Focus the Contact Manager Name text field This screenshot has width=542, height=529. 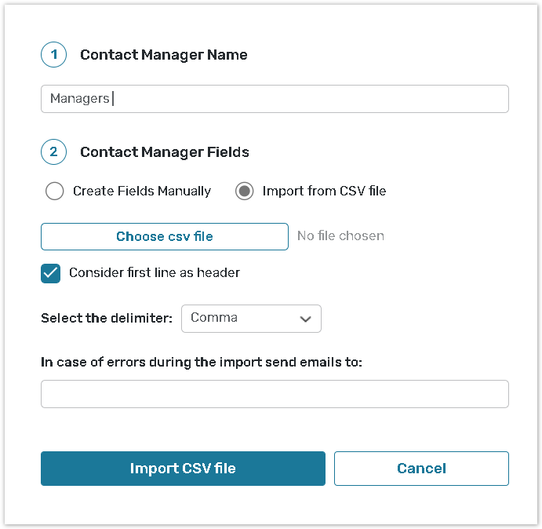click(275, 99)
